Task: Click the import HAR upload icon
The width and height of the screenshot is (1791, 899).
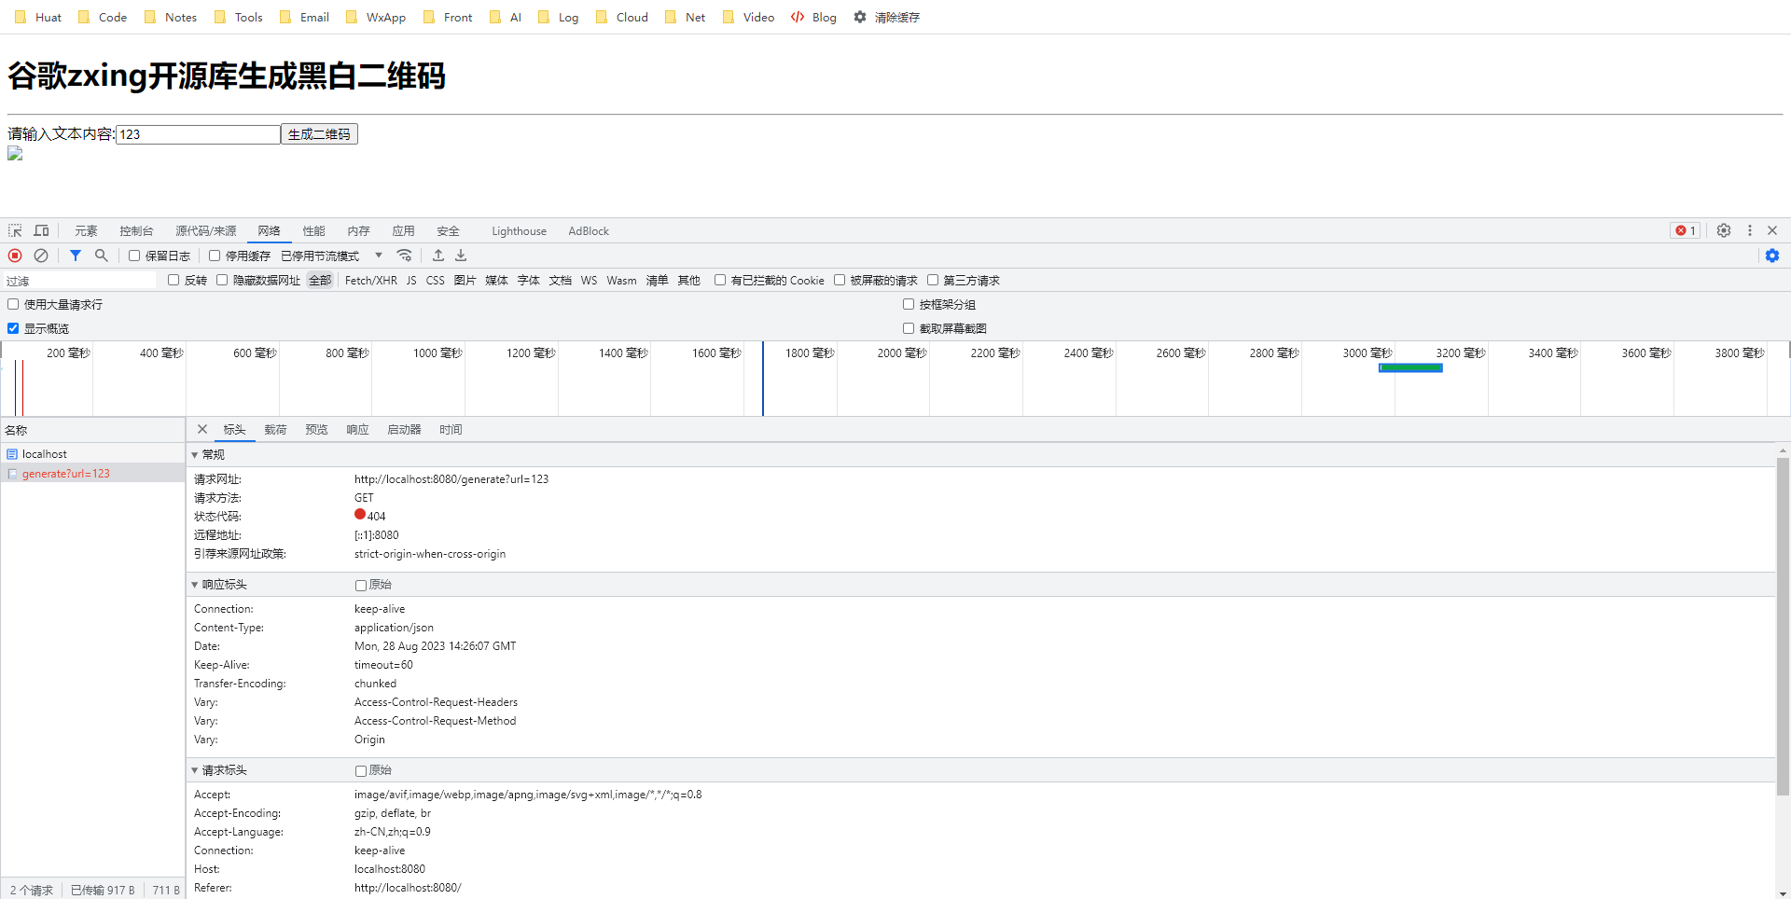Action: (438, 256)
